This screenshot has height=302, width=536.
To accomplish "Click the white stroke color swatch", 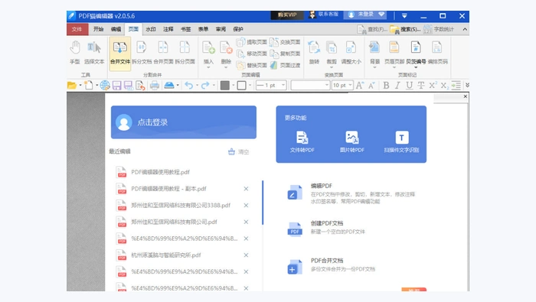I will (x=242, y=86).
